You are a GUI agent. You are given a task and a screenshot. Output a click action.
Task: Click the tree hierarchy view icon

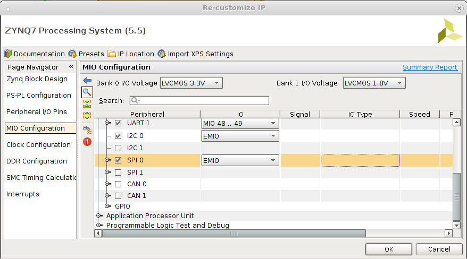[x=87, y=130]
